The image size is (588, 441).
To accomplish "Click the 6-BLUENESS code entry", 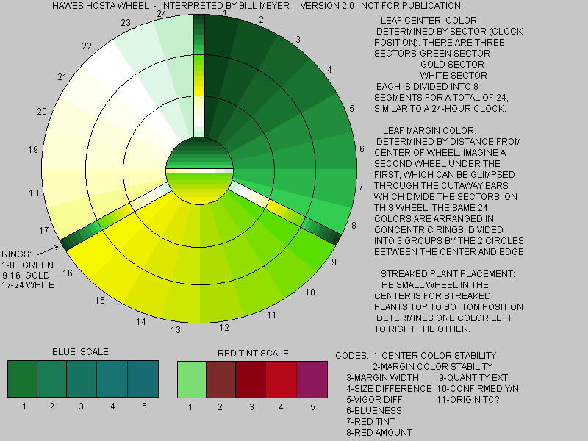I will (373, 410).
